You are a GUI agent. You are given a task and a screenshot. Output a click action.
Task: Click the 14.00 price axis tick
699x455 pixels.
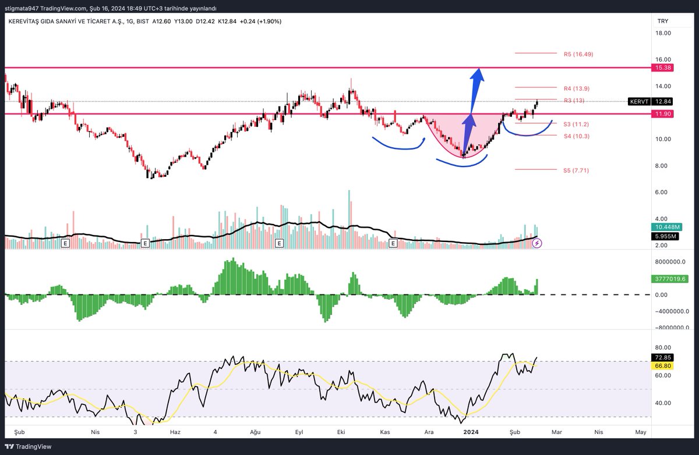click(x=663, y=86)
